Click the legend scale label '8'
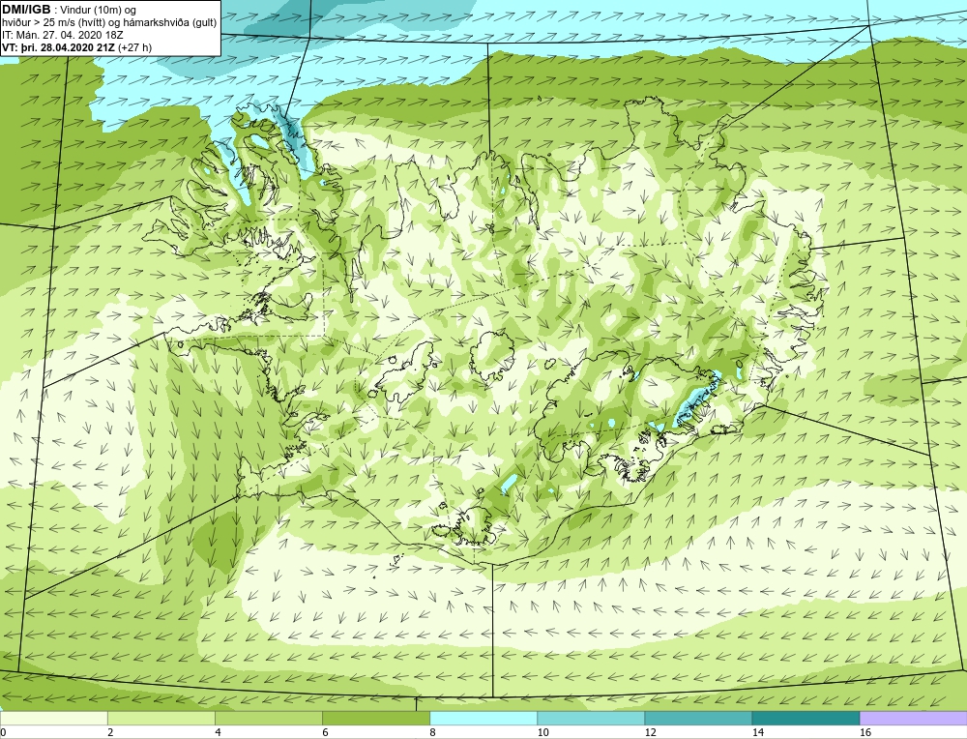The width and height of the screenshot is (967, 739). 432,732
